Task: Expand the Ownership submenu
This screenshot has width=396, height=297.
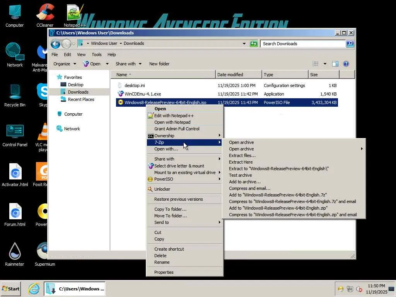Action: 184,136
